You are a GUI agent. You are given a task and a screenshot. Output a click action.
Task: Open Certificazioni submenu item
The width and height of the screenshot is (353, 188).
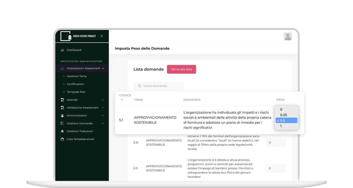(x=75, y=84)
